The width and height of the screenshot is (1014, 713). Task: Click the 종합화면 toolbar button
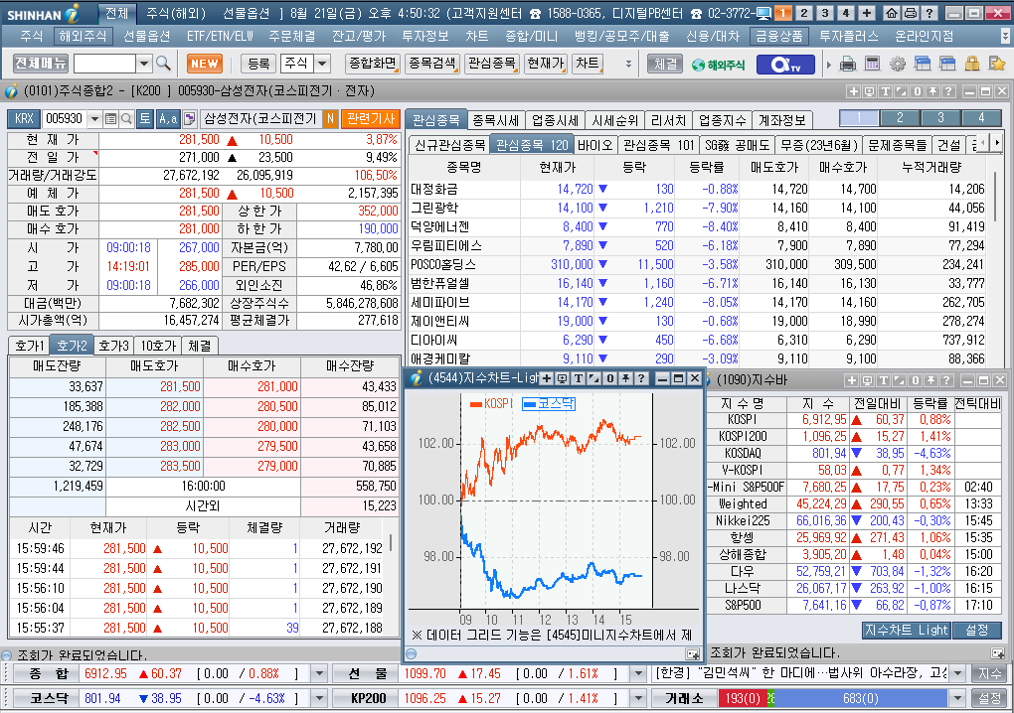pos(373,64)
